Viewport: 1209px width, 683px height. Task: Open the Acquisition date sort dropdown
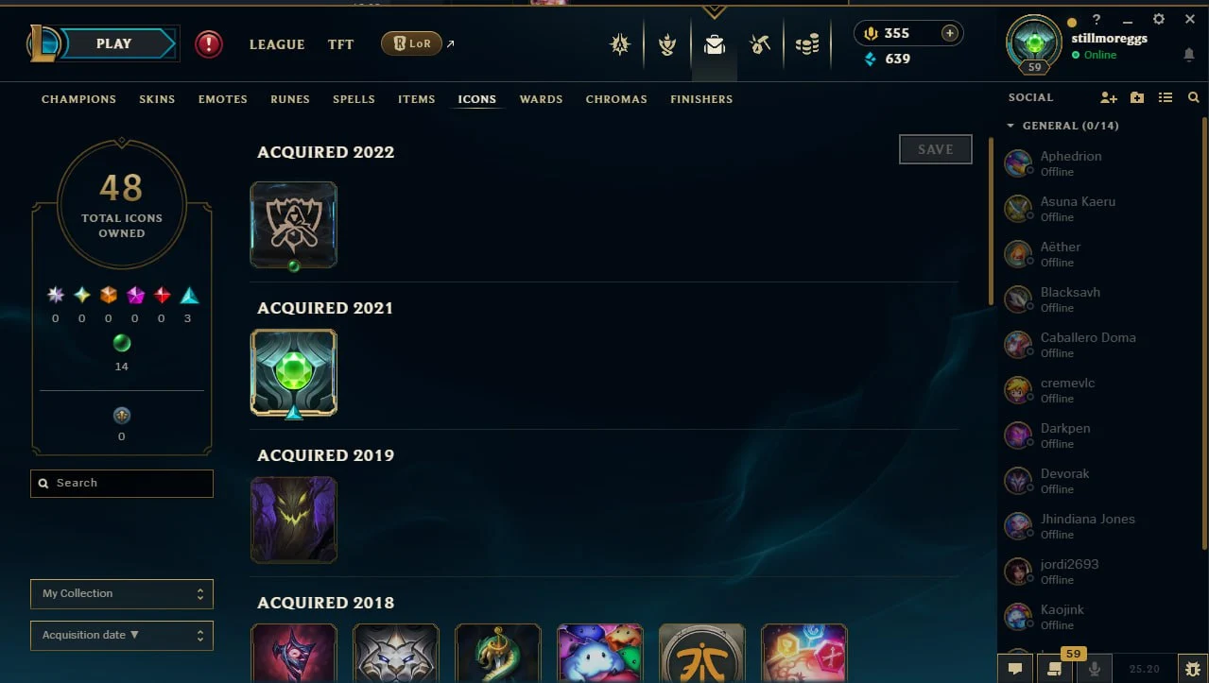pyautogui.click(x=122, y=636)
